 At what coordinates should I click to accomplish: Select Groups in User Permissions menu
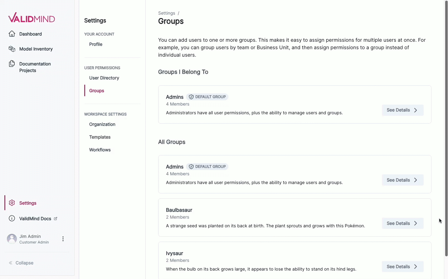coord(96,91)
